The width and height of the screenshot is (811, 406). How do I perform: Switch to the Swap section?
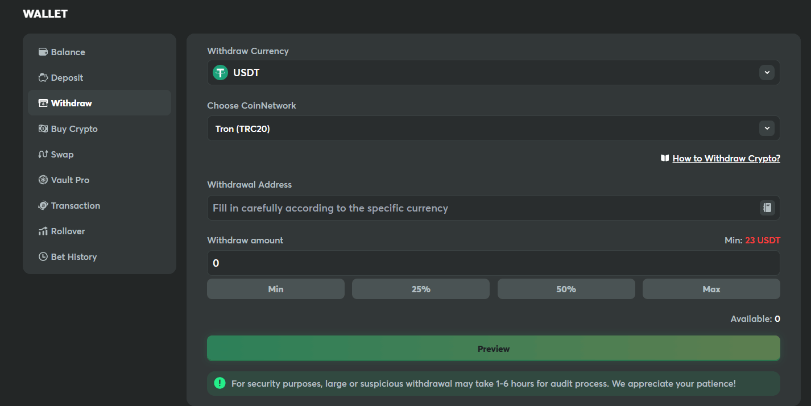[x=100, y=154]
